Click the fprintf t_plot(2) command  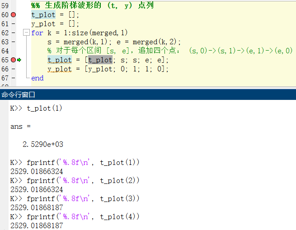click(x=83, y=181)
